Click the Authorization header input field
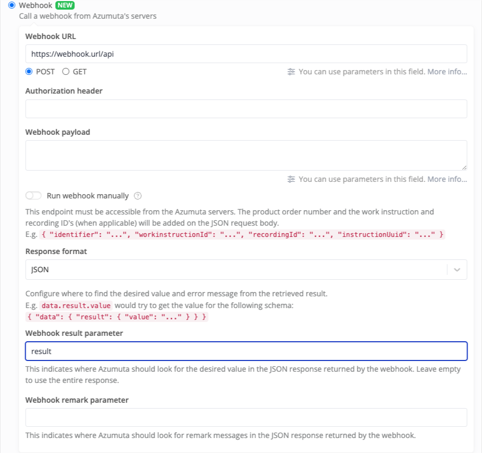 (x=246, y=108)
